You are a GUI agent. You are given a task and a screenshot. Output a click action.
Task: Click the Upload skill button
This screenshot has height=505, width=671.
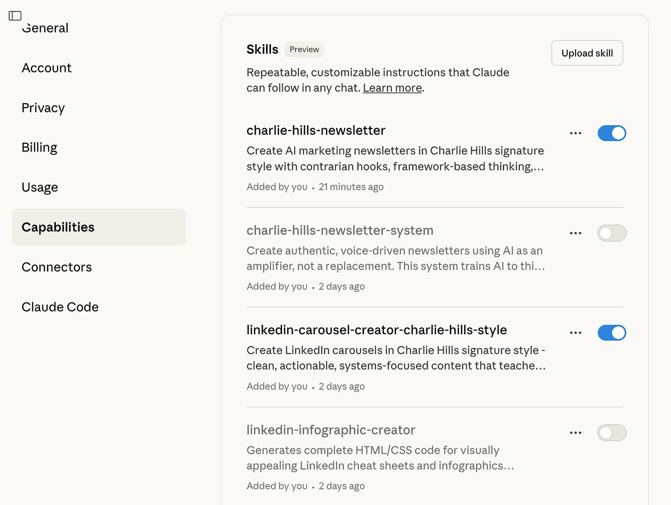click(x=587, y=53)
